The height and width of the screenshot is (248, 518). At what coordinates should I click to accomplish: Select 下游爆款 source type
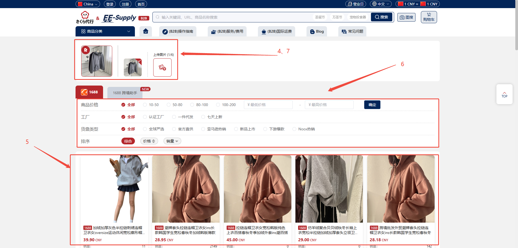coord(274,129)
